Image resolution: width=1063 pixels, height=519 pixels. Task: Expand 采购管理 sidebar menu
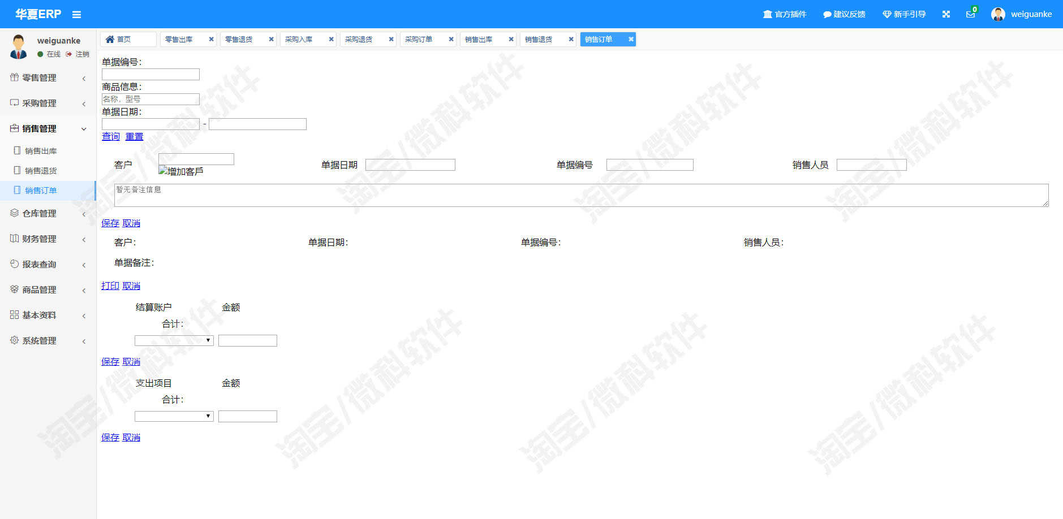[48, 103]
